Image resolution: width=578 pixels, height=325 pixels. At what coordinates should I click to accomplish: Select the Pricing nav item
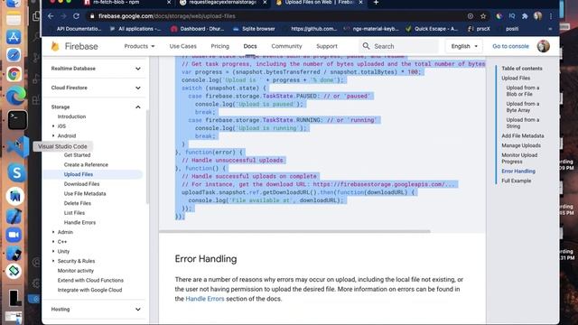(x=220, y=46)
